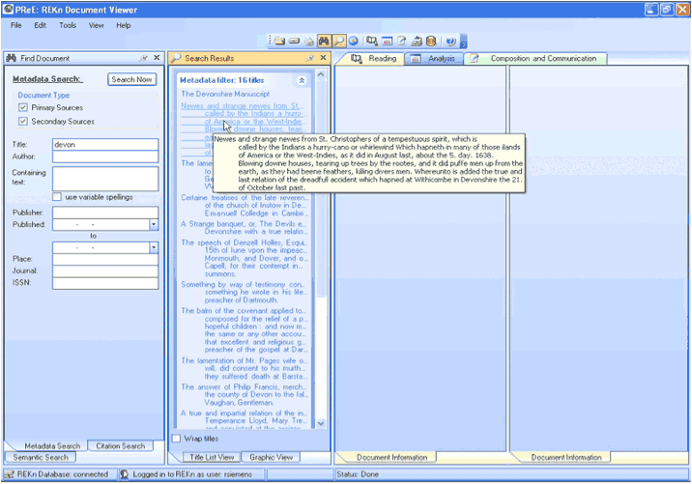The width and height of the screenshot is (692, 484).
Task: Open the View menu
Action: click(96, 25)
